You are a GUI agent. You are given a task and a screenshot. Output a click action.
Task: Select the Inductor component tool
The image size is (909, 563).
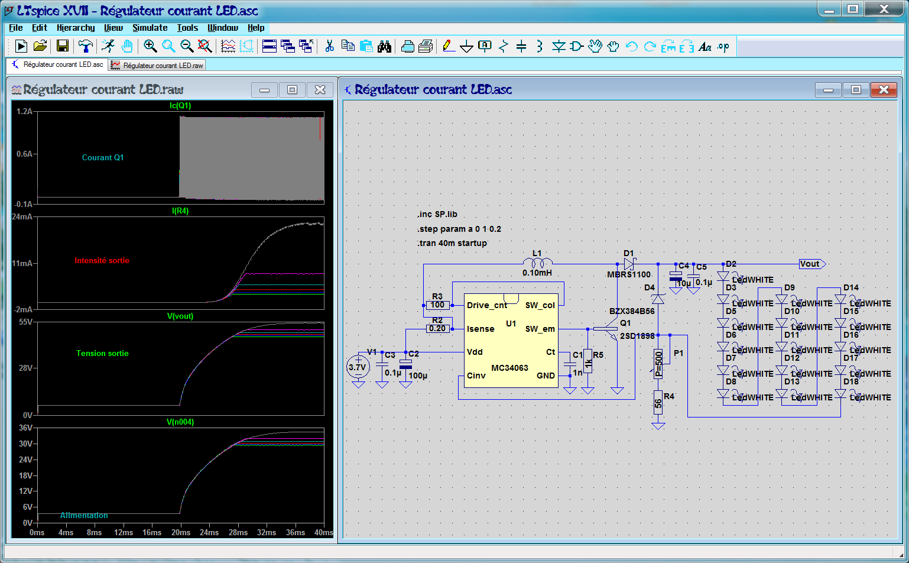(x=539, y=46)
